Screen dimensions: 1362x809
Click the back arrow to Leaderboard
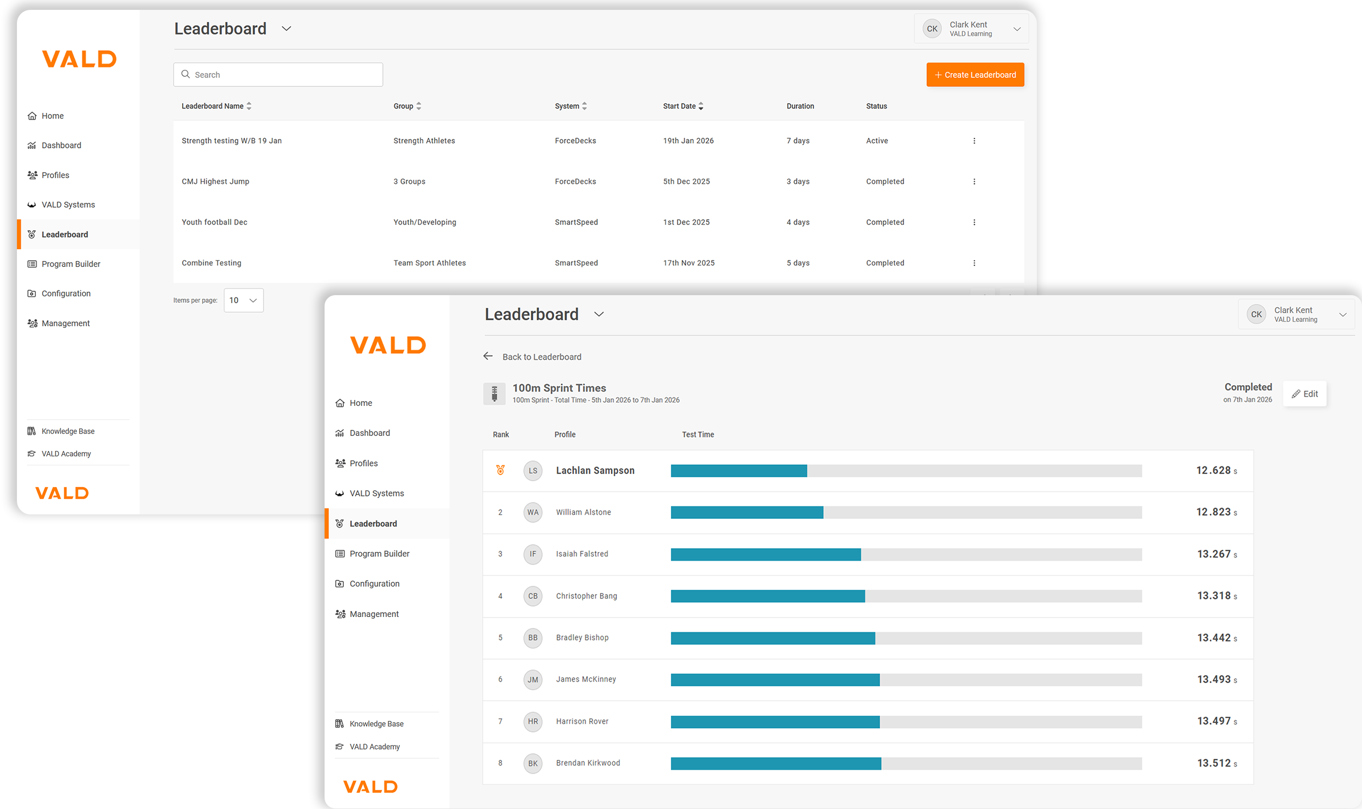tap(488, 356)
